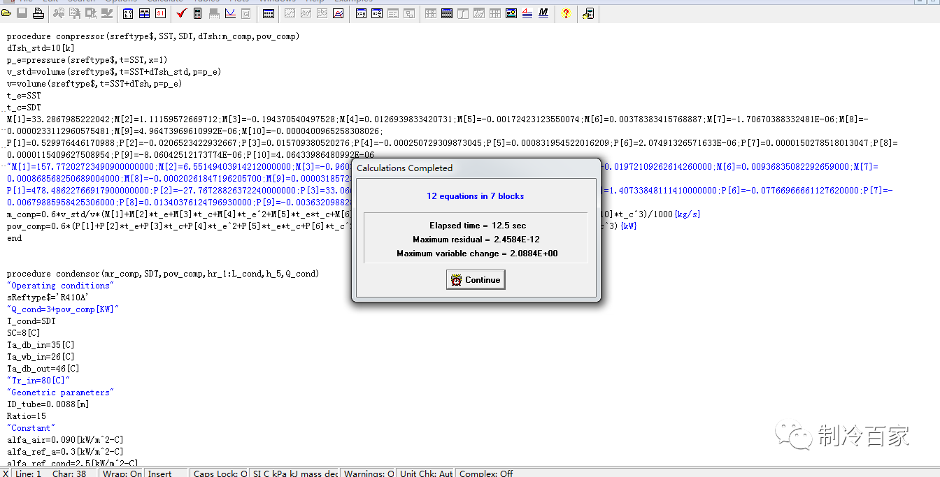Check equations with the red checkmark icon
The height and width of the screenshot is (477, 940).
pyautogui.click(x=181, y=13)
